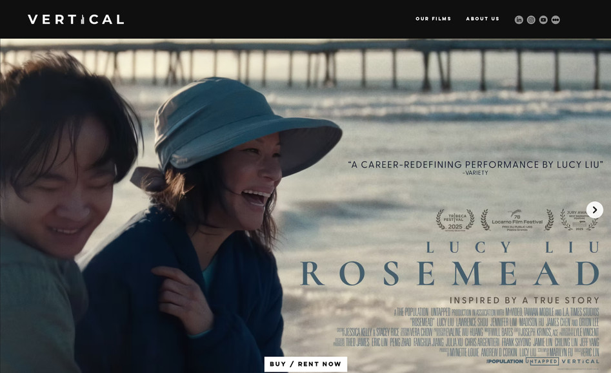Visit the Instagram profile icon
Image resolution: width=611 pixels, height=373 pixels.
click(531, 20)
